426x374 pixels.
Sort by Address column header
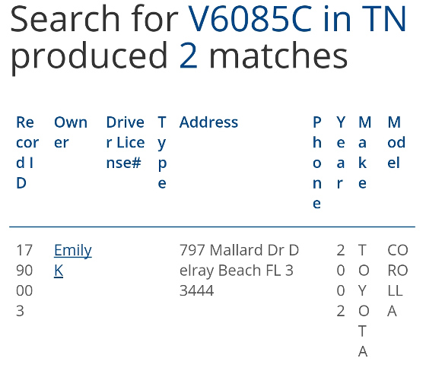click(x=208, y=122)
